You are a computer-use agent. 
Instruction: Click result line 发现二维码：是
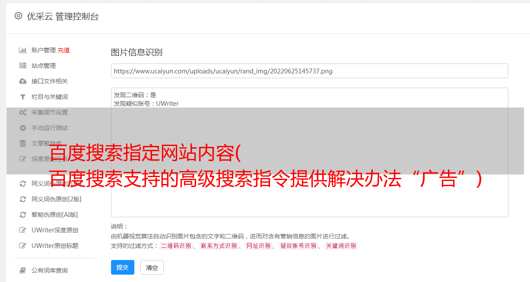coord(135,95)
